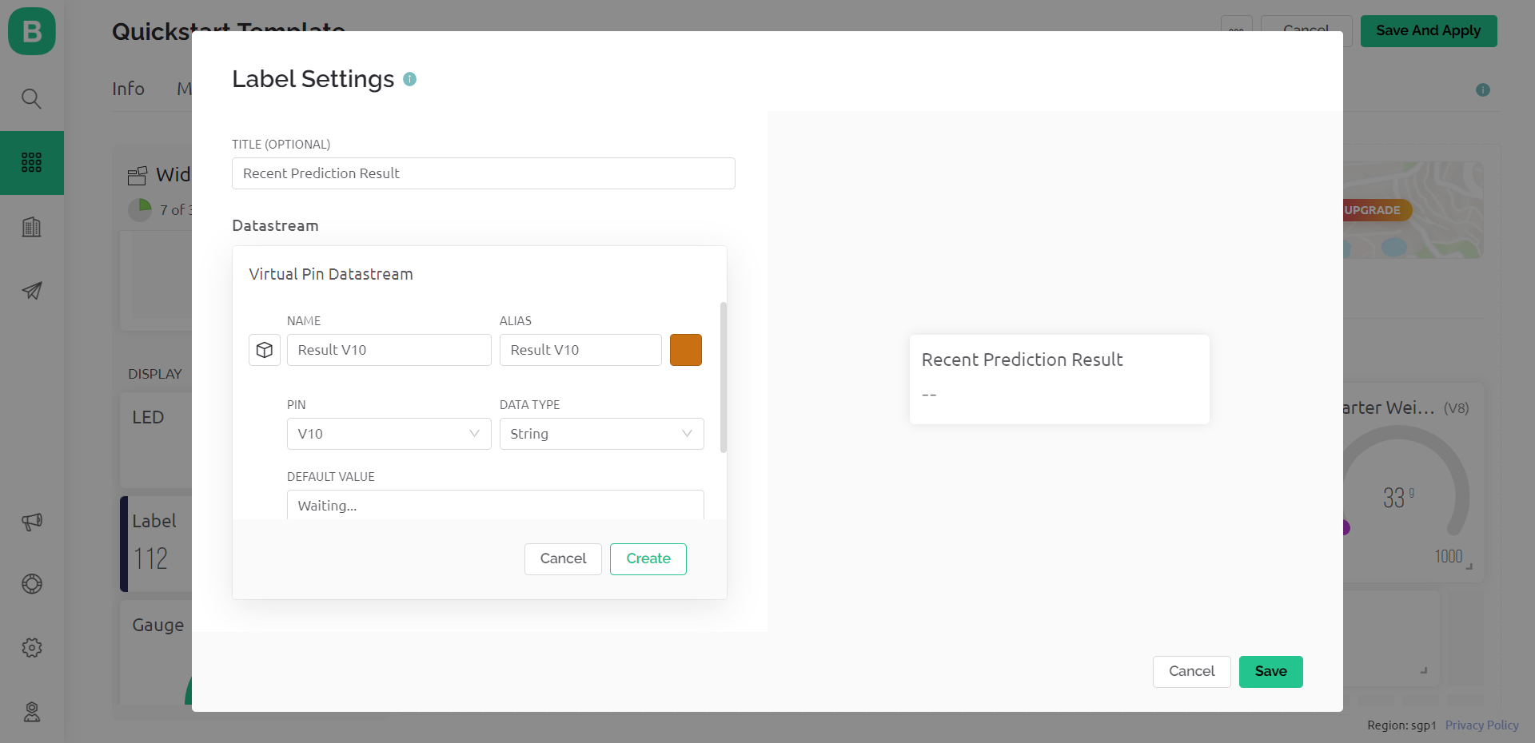
Task: Click the green Save button
Action: [x=1270, y=671]
